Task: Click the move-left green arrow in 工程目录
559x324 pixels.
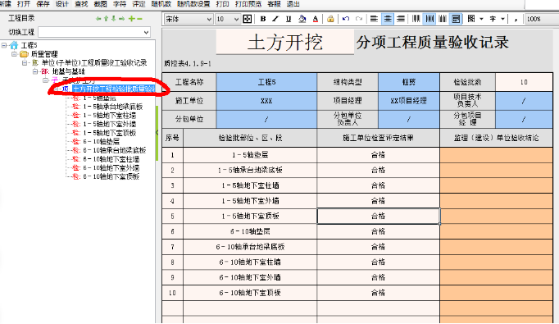Action: pyautogui.click(x=98, y=19)
